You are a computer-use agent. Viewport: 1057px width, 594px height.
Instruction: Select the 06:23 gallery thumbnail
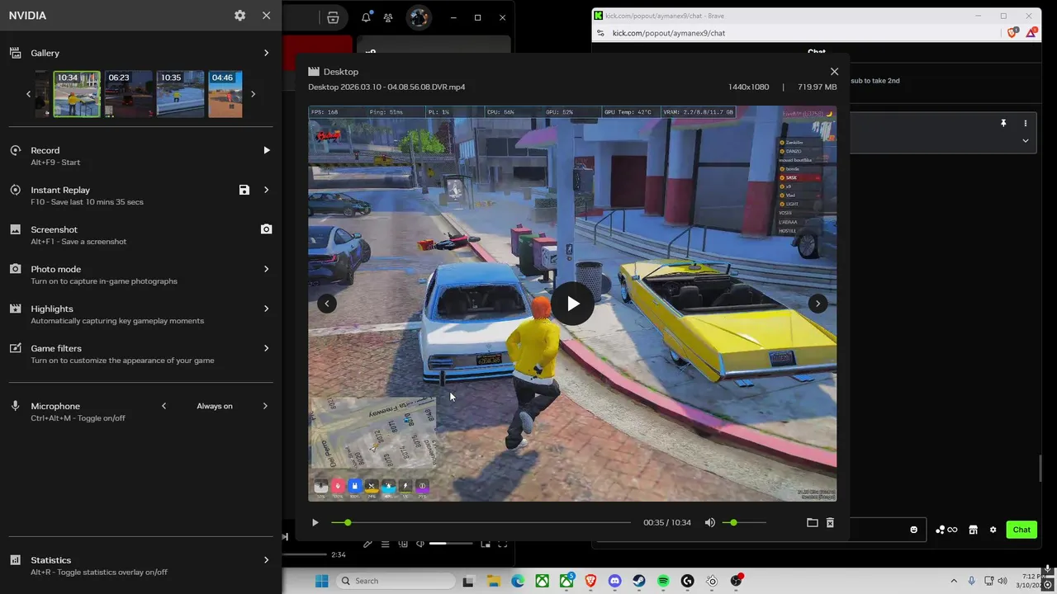[x=128, y=94]
